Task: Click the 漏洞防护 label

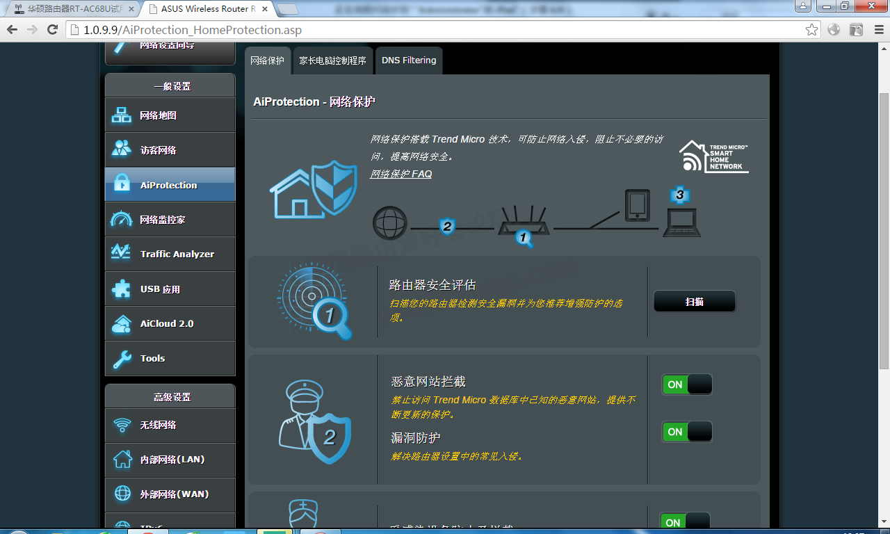Action: point(416,438)
